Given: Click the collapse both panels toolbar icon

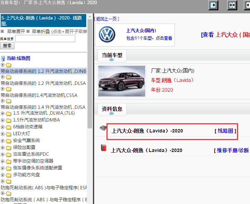Looking at the screenshot, I should pyautogui.click(x=232, y=5).
